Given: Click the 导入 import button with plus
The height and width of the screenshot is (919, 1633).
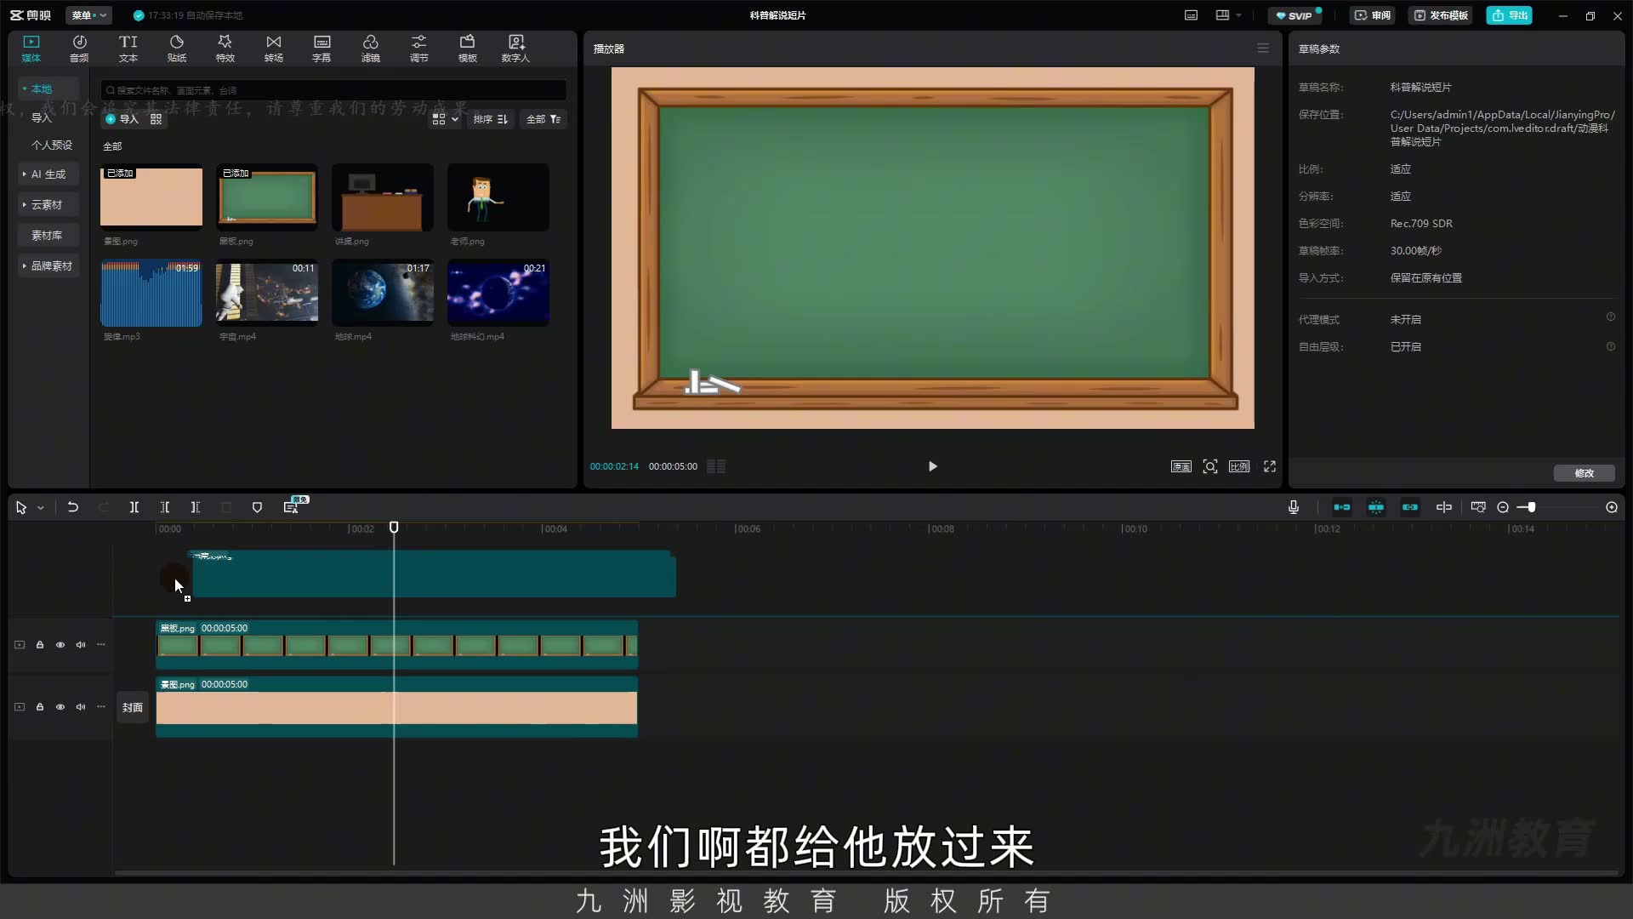Looking at the screenshot, I should [122, 119].
